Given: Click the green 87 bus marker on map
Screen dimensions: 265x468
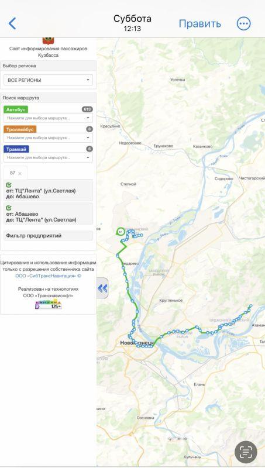Looking at the screenshot, I should [x=121, y=231].
